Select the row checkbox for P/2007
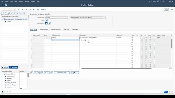Screen dimensions: 175x98 [32, 38]
